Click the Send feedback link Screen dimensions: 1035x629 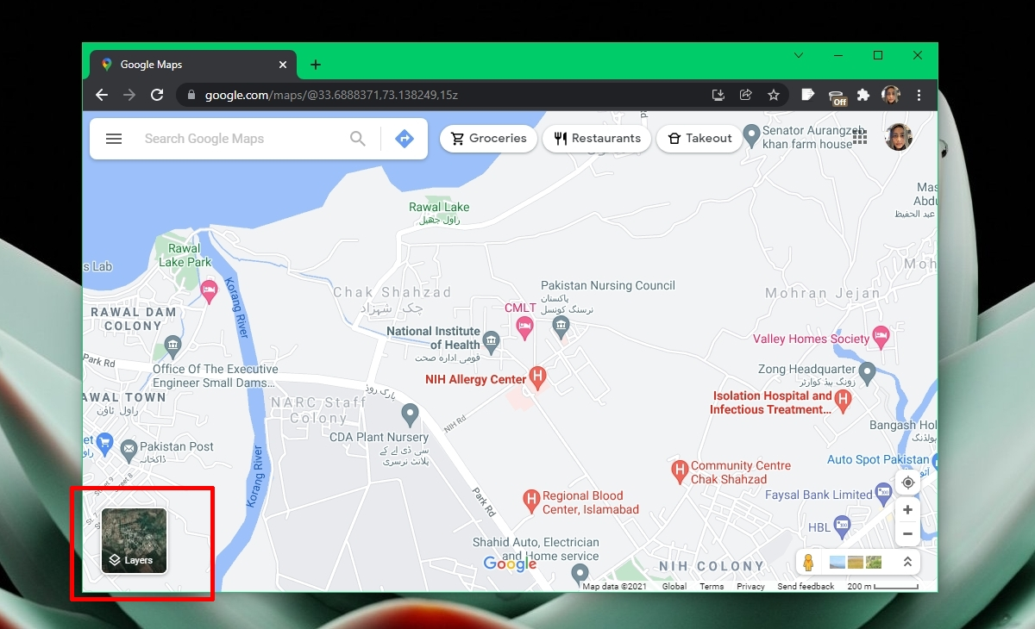click(x=806, y=587)
